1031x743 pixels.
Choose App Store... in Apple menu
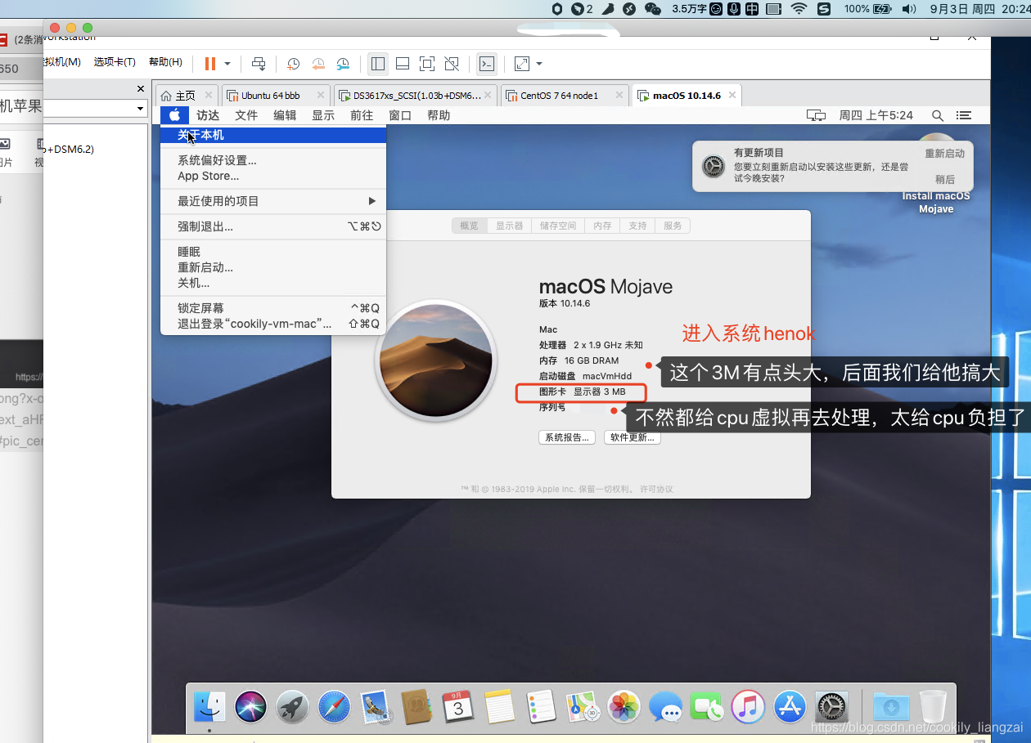[x=273, y=176]
